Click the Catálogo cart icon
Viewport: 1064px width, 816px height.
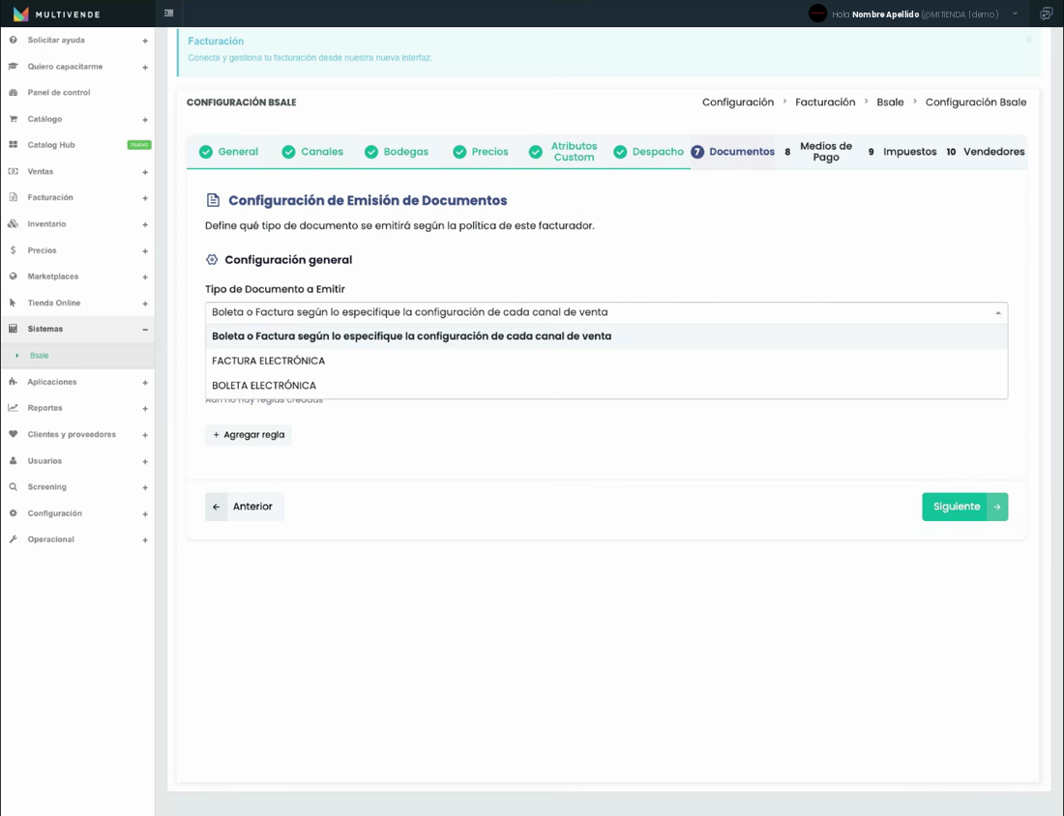(x=13, y=119)
